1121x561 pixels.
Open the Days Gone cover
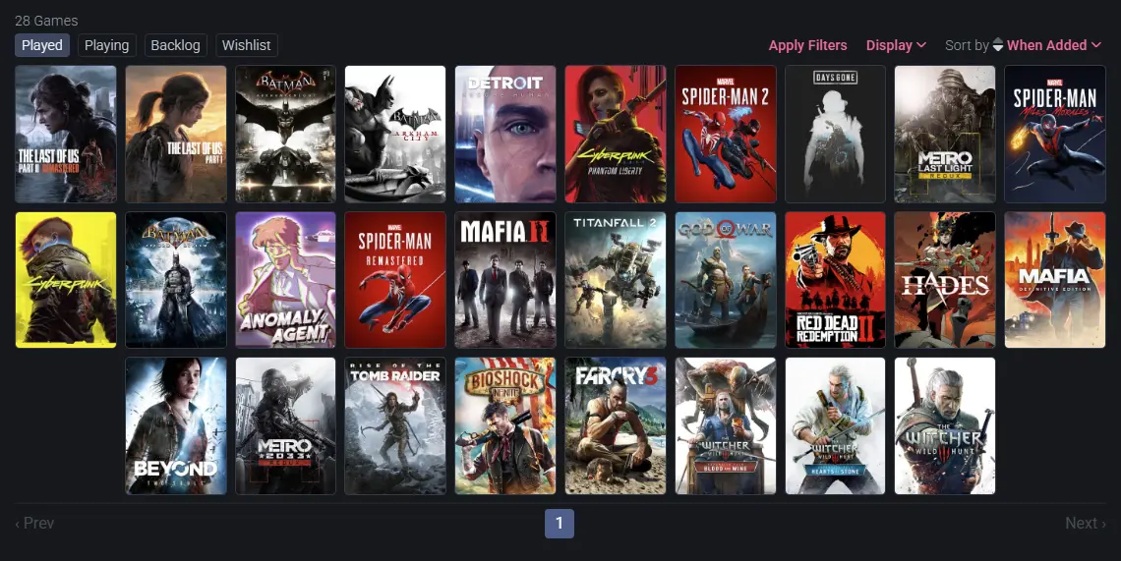[x=835, y=135]
